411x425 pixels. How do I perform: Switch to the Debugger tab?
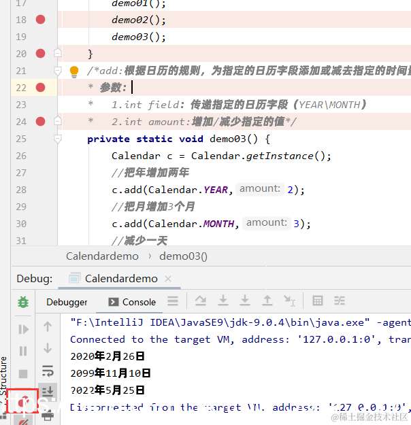[x=67, y=302]
